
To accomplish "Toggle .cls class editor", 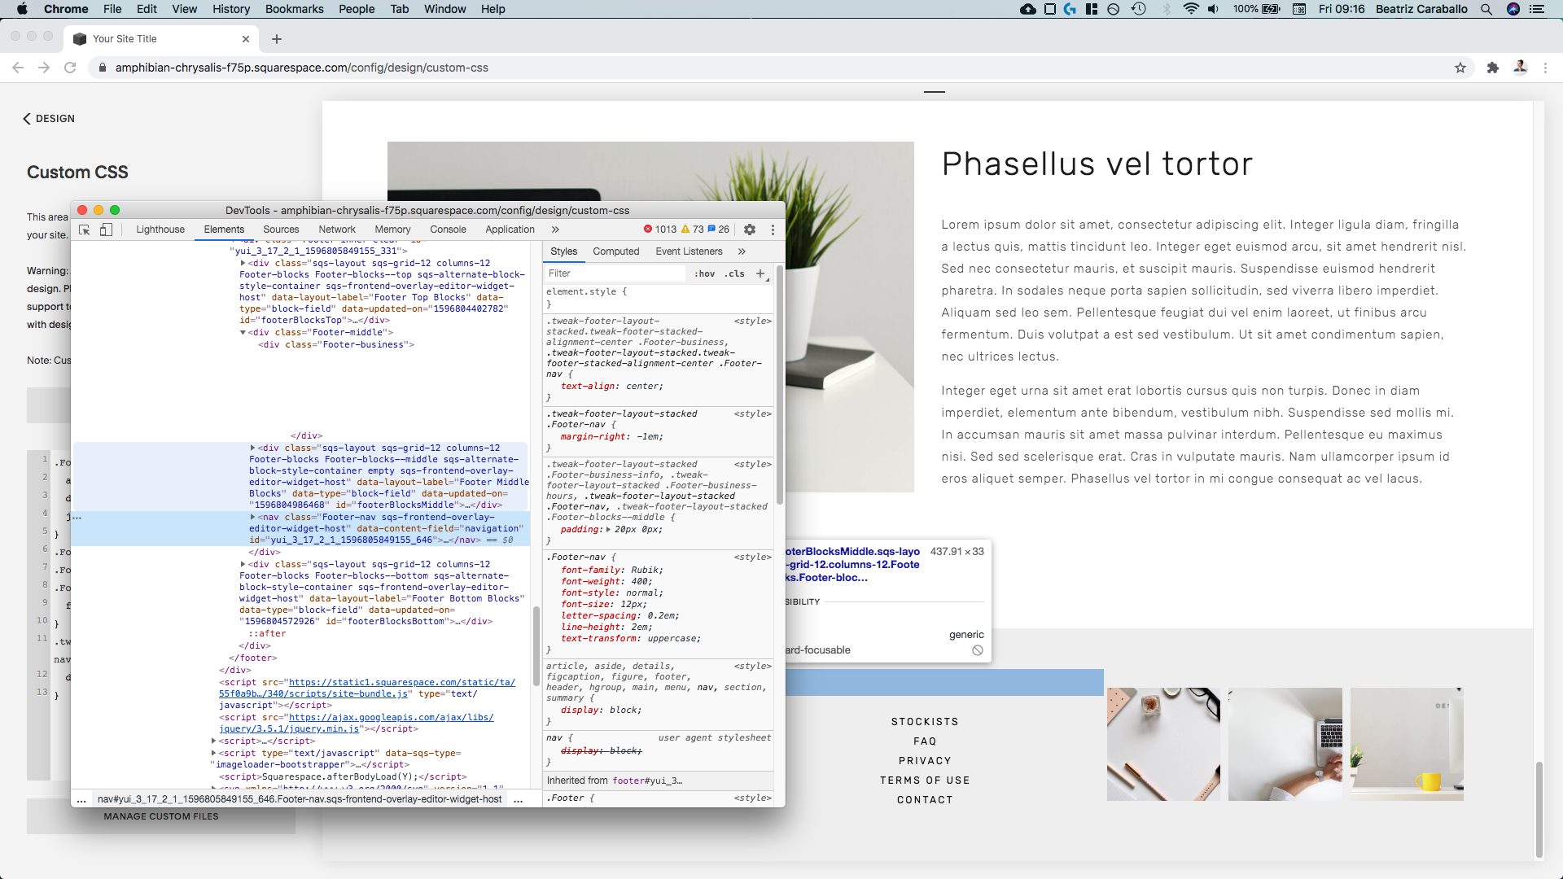I will [x=734, y=273].
